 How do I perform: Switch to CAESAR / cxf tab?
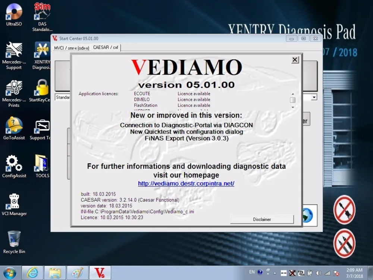click(106, 47)
